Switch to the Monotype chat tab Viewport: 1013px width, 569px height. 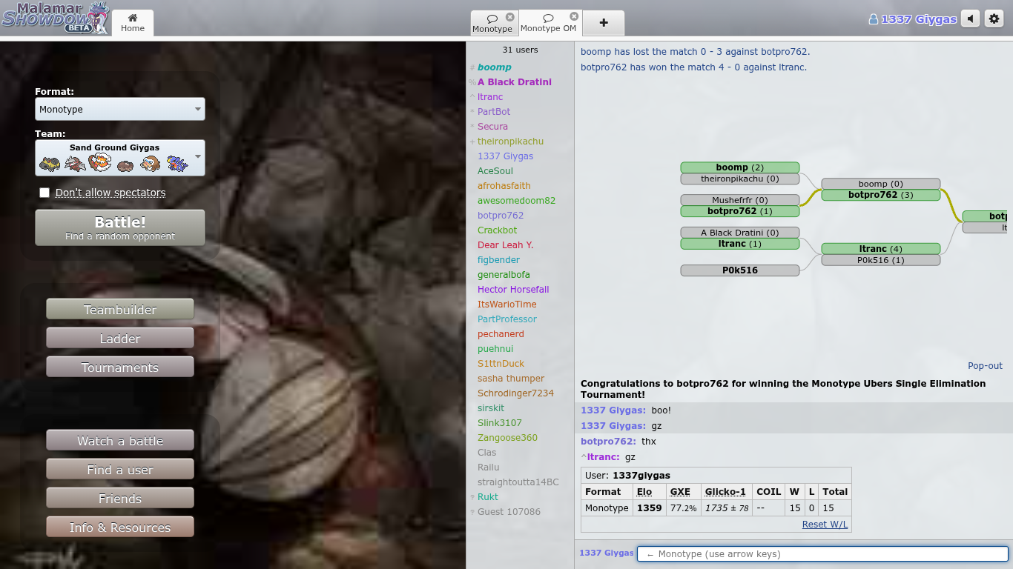[492, 23]
